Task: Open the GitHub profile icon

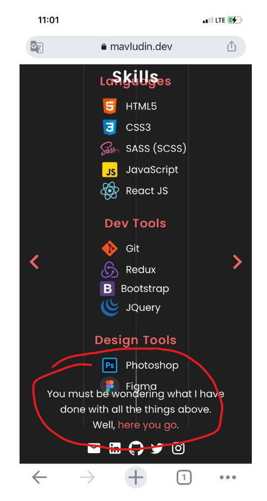Action: (136, 448)
